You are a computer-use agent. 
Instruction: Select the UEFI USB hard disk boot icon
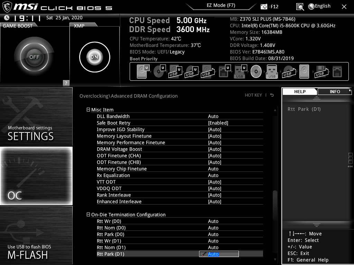coord(175,72)
